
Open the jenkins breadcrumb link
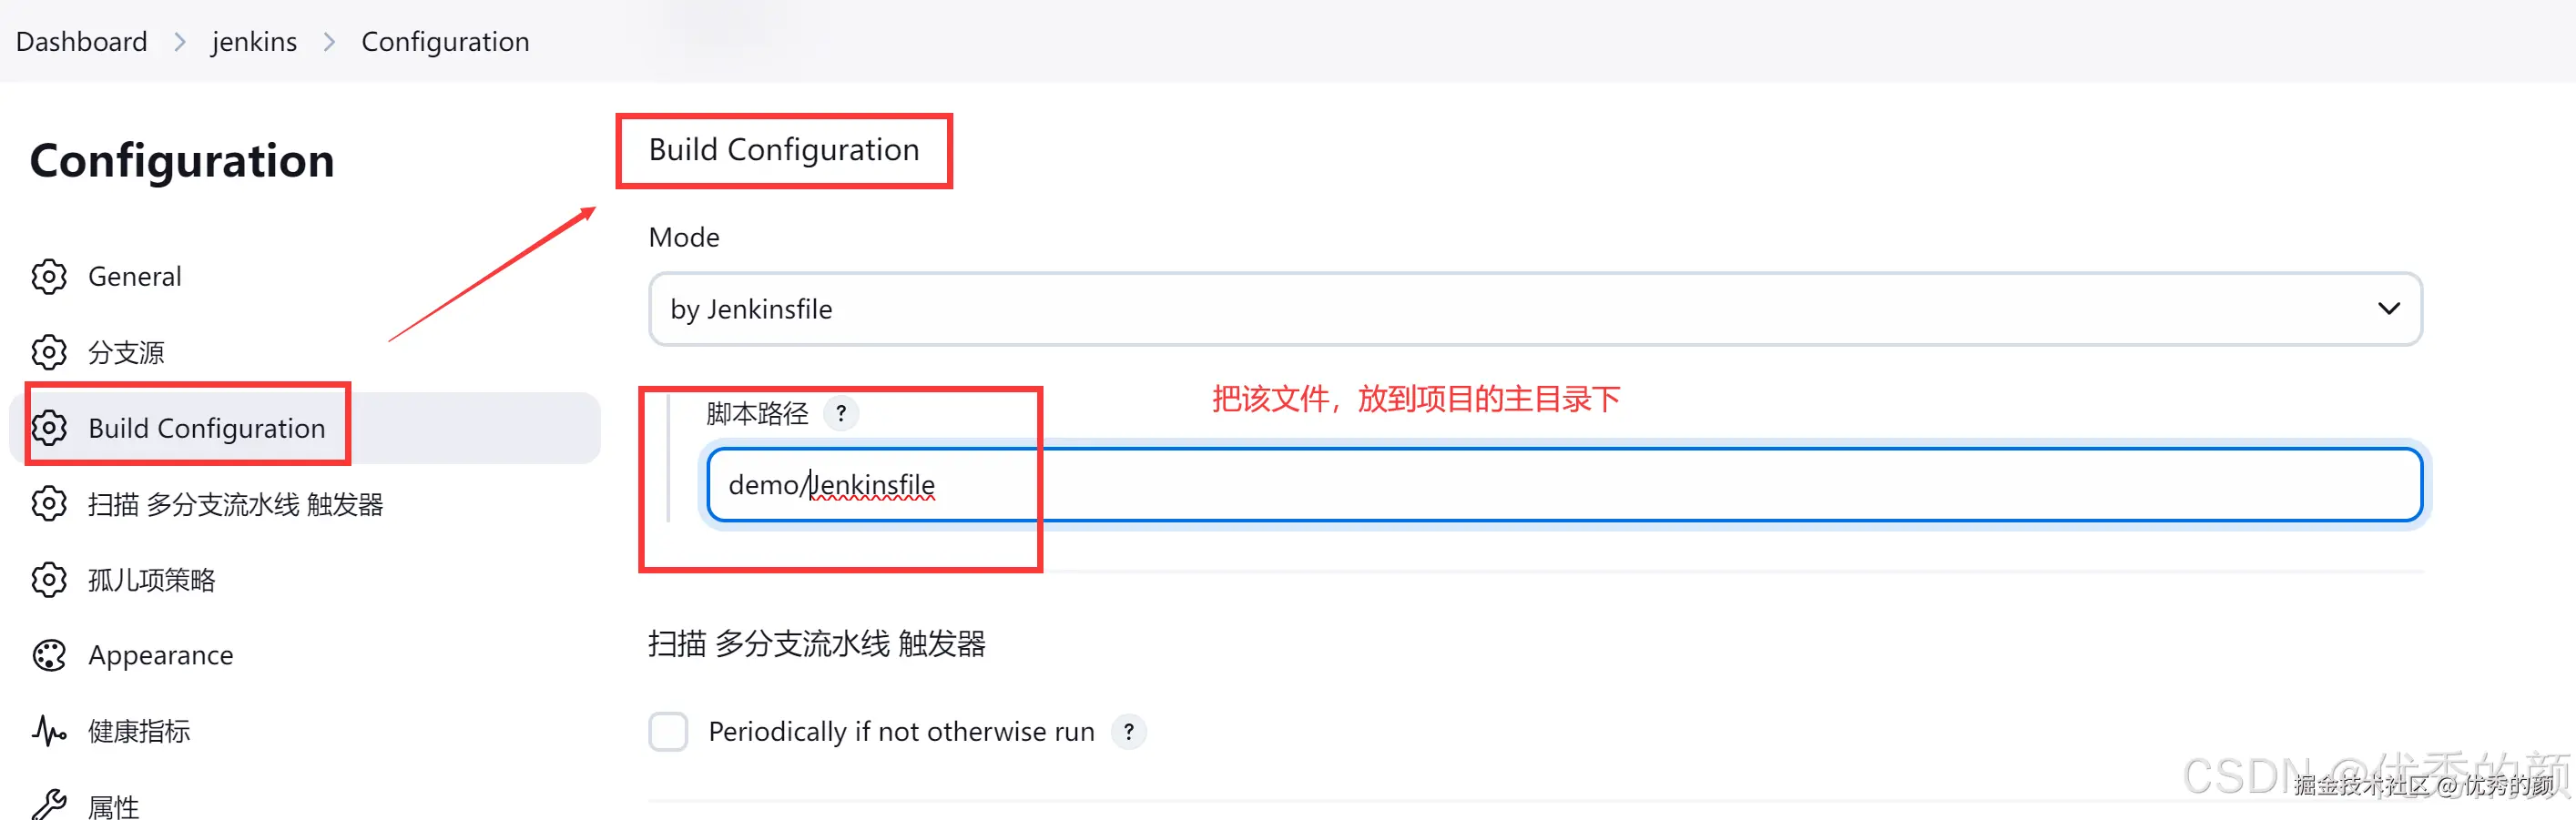[x=254, y=41]
